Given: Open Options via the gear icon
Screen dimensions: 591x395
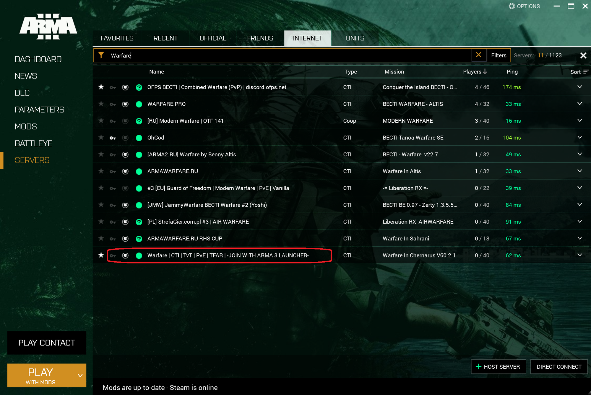Looking at the screenshot, I should (512, 6).
